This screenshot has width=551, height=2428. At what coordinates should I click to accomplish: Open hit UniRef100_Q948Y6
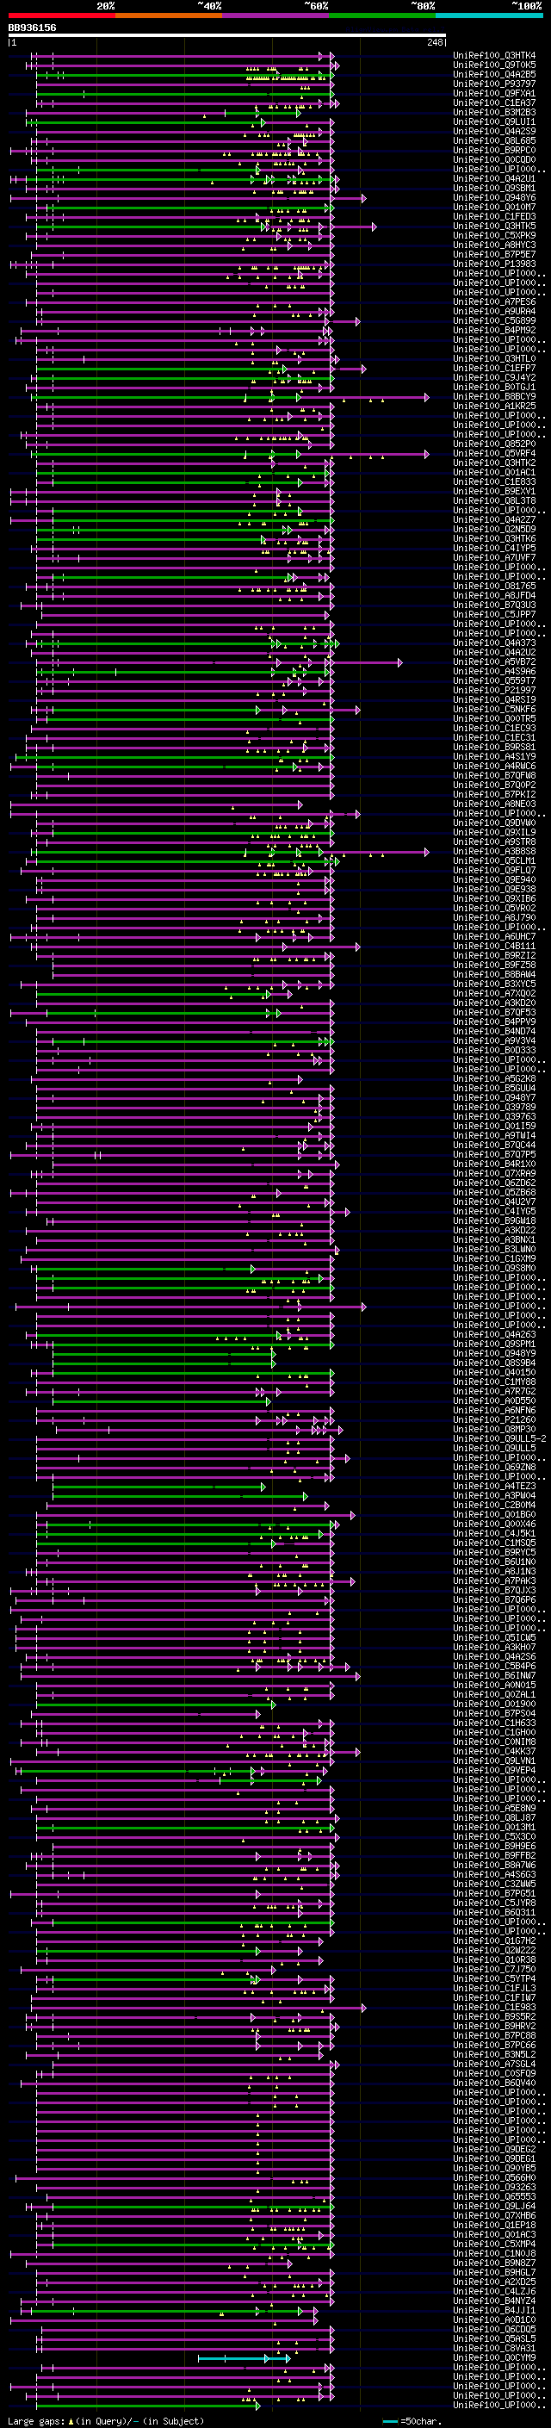click(x=494, y=198)
